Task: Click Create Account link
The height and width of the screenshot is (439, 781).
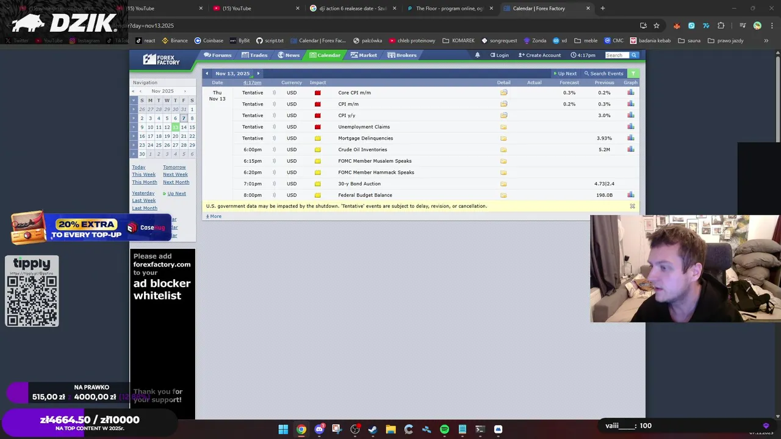Action: tap(539, 55)
